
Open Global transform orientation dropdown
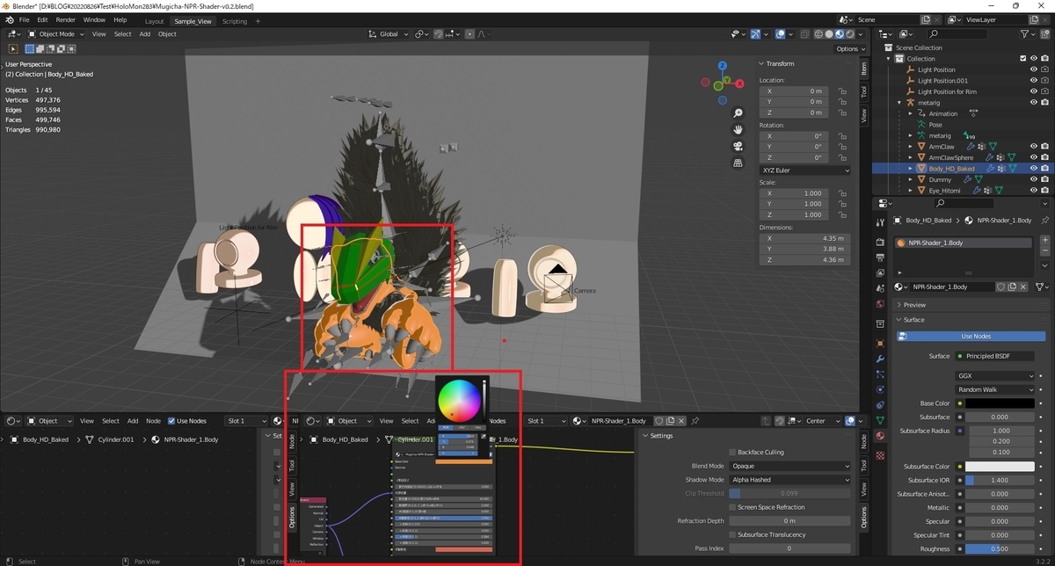(387, 34)
